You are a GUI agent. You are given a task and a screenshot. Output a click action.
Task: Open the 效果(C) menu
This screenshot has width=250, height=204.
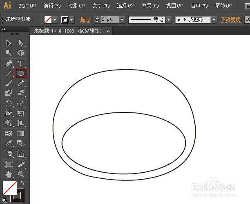click(150, 6)
